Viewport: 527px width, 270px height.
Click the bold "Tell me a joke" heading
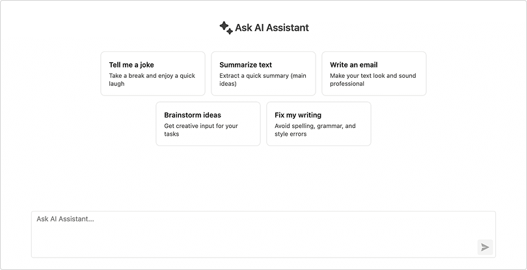(131, 65)
